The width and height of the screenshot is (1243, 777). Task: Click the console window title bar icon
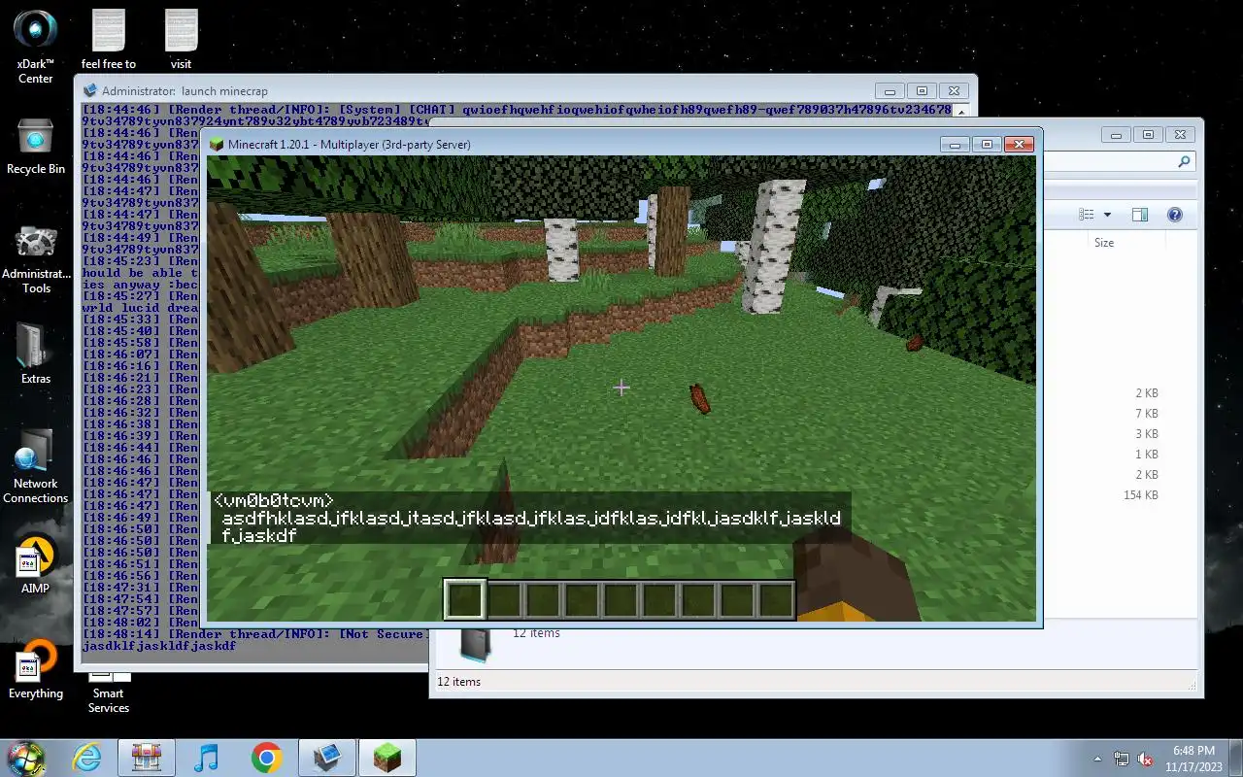pos(91,91)
